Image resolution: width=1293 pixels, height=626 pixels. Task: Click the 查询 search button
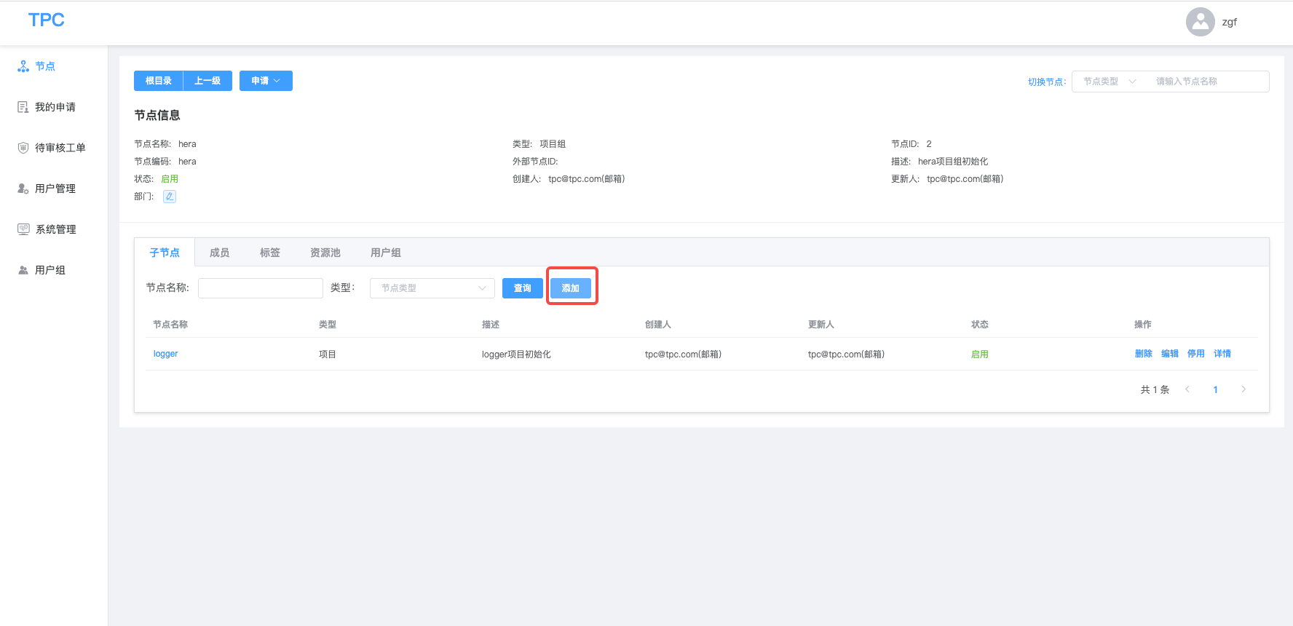click(523, 288)
